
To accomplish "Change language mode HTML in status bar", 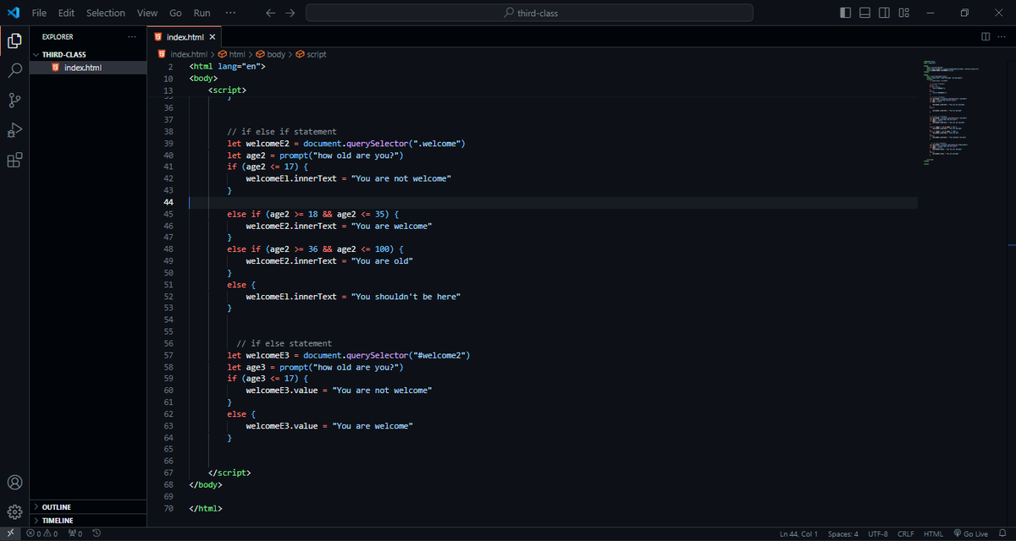I will [x=933, y=534].
